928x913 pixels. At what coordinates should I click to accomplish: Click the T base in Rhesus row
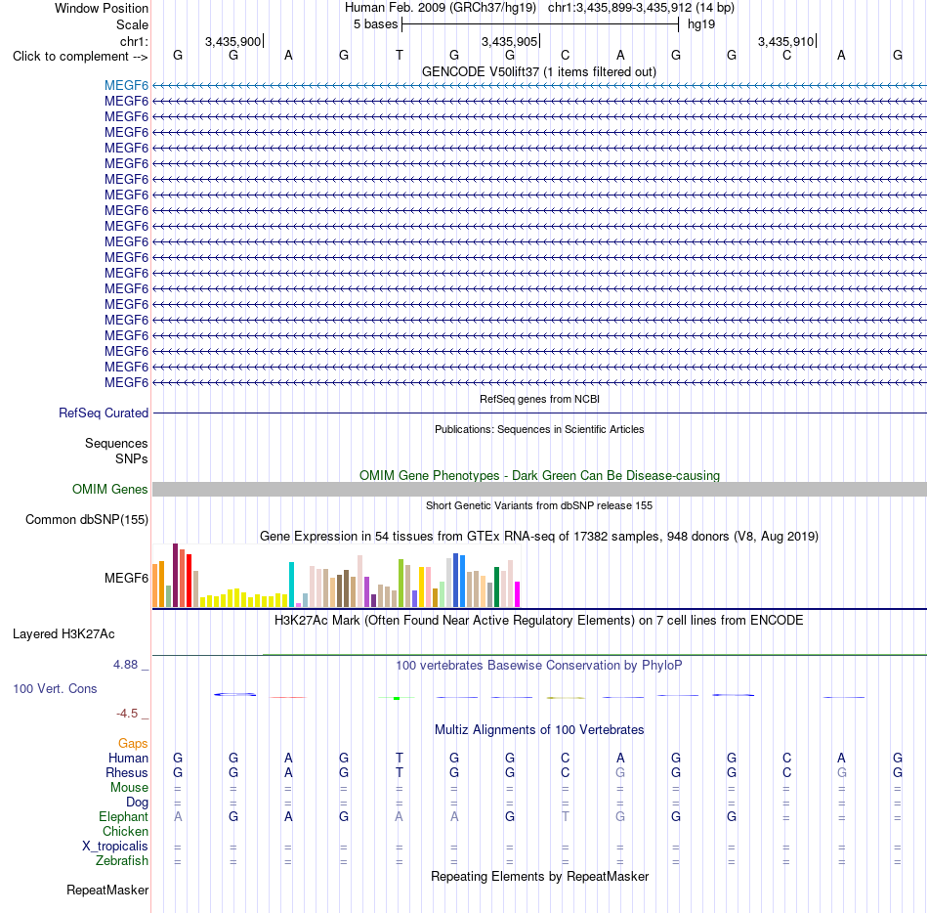click(400, 772)
